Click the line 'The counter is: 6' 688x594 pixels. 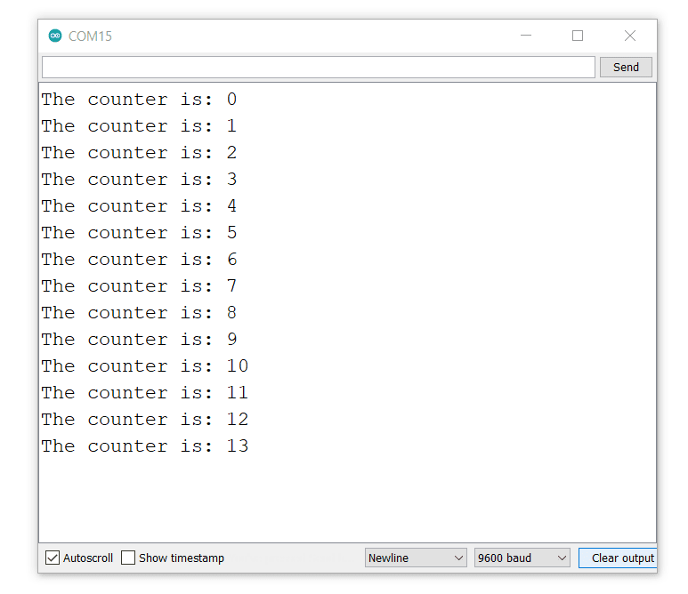[139, 260]
